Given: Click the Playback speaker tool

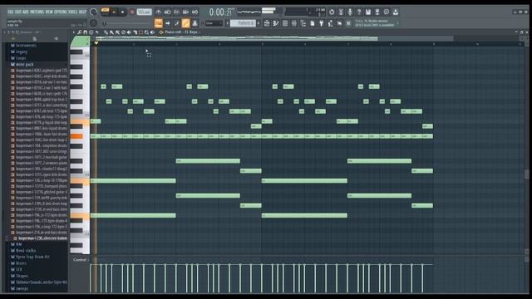Looking at the screenshot, I should click(152, 32).
